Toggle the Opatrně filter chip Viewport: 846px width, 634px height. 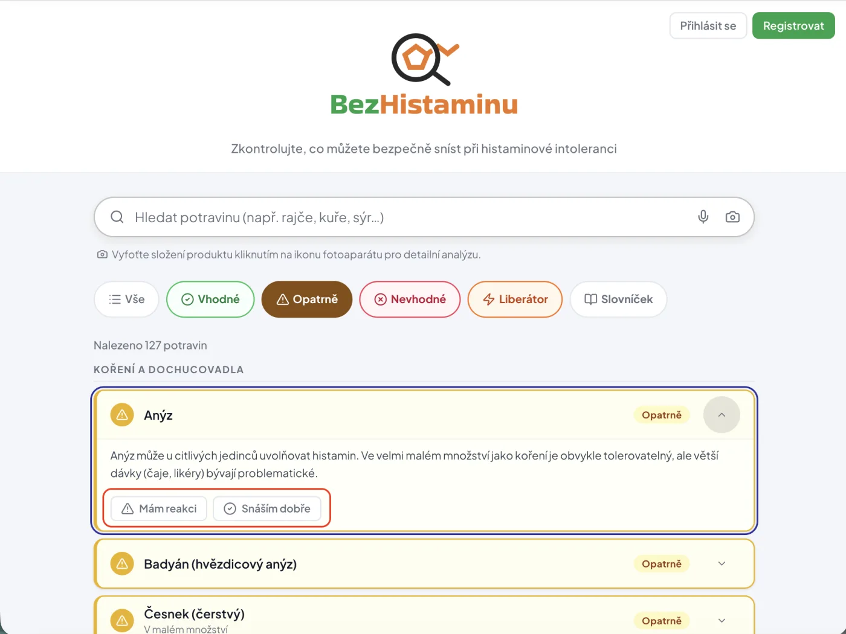307,299
